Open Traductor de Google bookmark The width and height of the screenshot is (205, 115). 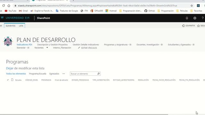(67, 11)
